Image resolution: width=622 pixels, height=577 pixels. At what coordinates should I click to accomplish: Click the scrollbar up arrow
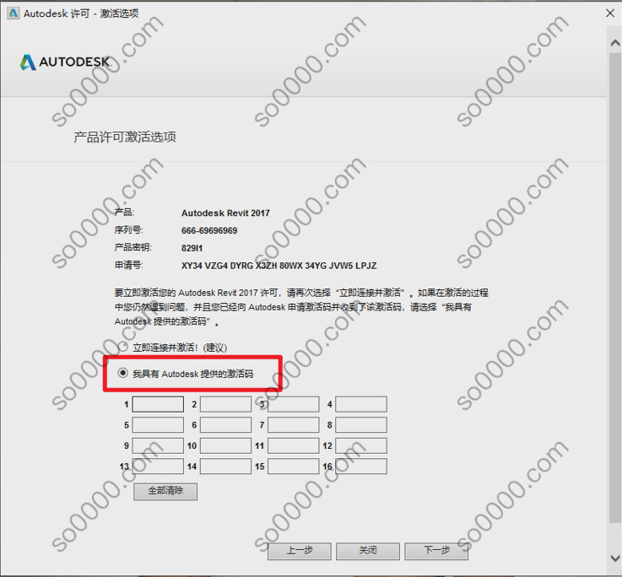(614, 40)
